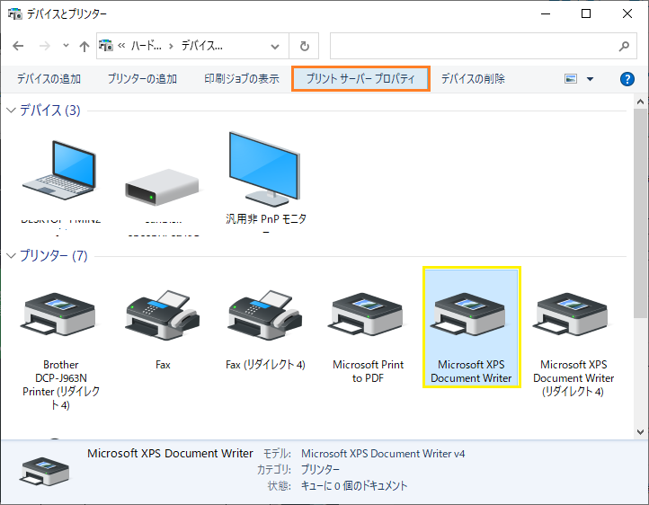This screenshot has width=649, height=505.
Task: Select the 汎用非 PnP モニター icon
Action: tap(264, 169)
